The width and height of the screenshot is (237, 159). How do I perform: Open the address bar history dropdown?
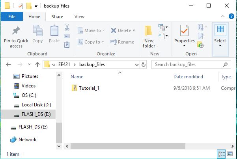click(137, 65)
